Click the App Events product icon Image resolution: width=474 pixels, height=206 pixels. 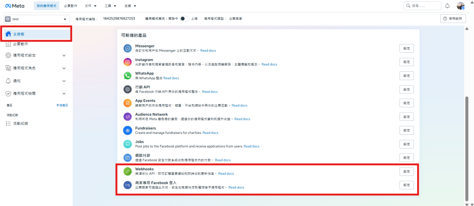coord(128,103)
